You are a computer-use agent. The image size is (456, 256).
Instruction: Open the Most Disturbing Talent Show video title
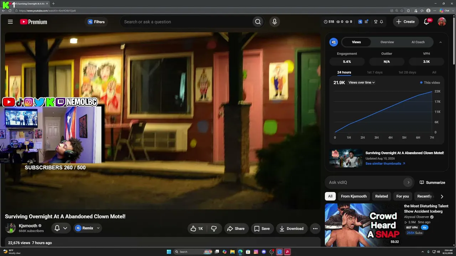pyautogui.click(x=426, y=209)
